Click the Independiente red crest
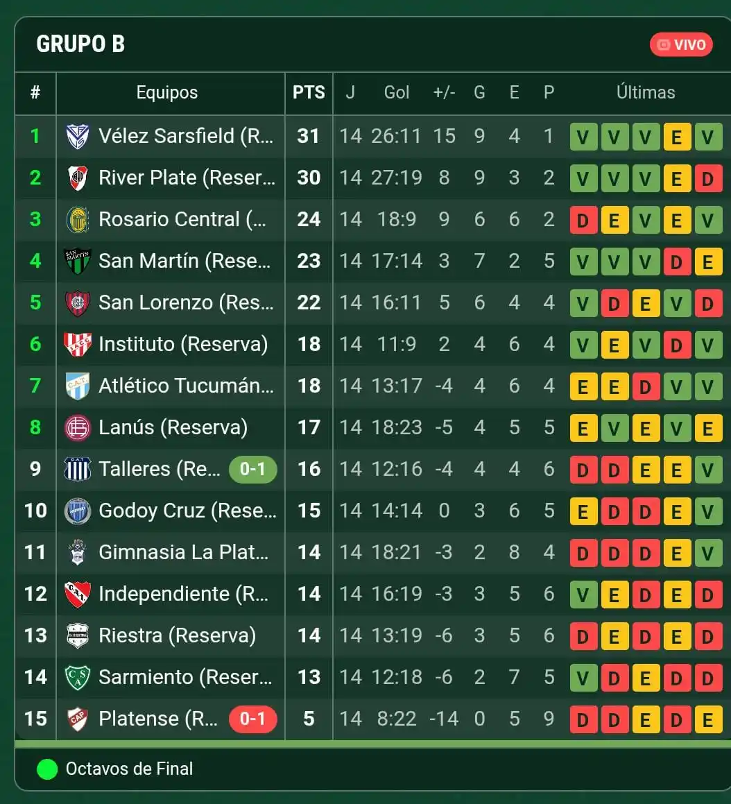This screenshot has width=731, height=804. pyautogui.click(x=78, y=594)
